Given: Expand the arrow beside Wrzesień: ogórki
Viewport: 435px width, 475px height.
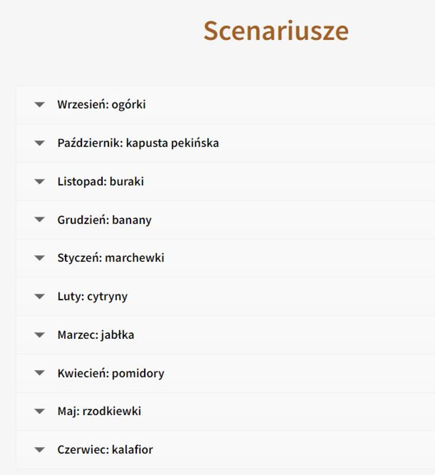Looking at the screenshot, I should (x=39, y=105).
